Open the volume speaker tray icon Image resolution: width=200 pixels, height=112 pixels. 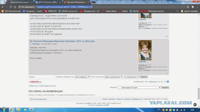coord(185,110)
